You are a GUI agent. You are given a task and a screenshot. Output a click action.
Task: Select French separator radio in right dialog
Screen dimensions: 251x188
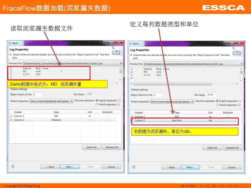pos(217,105)
